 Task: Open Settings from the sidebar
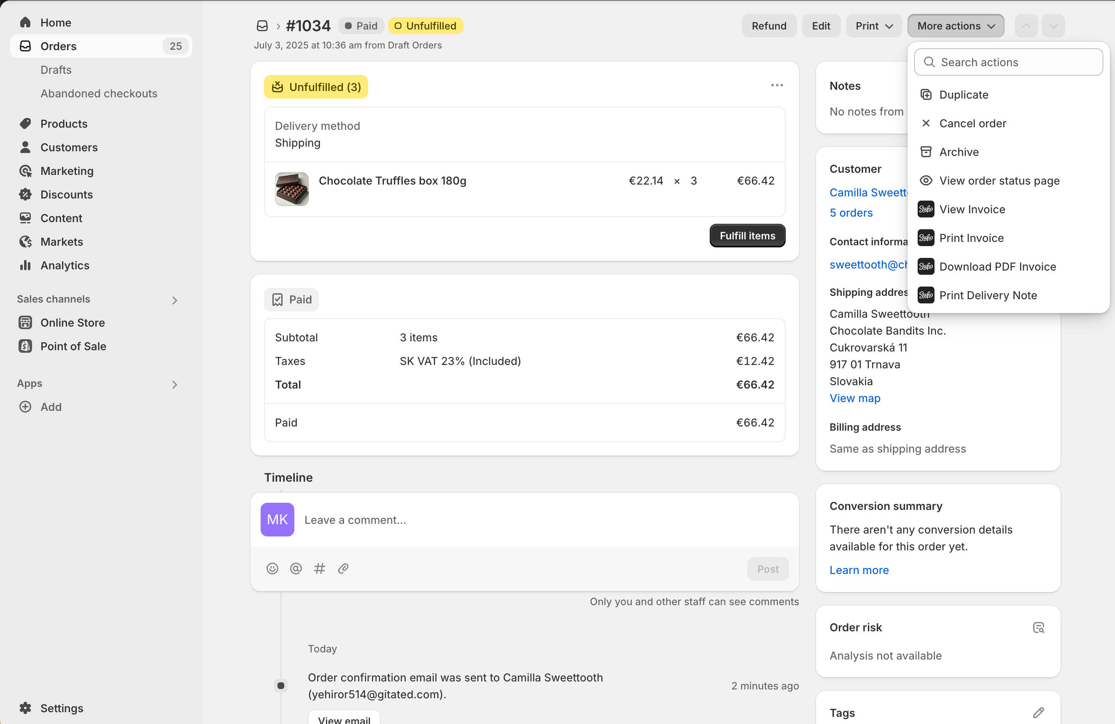coord(62,708)
